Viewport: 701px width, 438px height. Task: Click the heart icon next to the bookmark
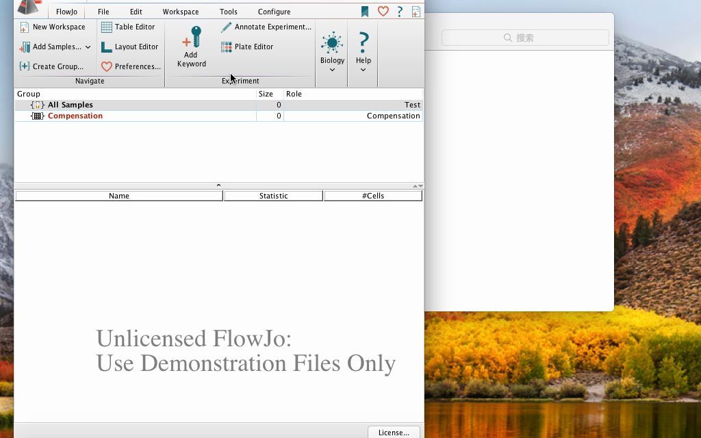click(x=383, y=11)
